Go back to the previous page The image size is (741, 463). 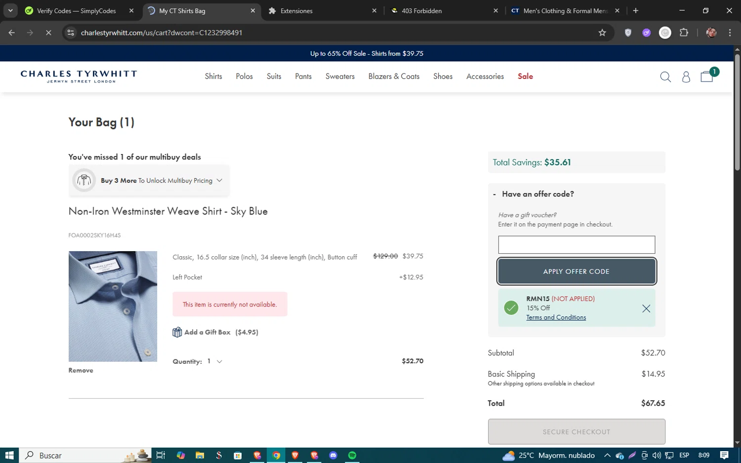coord(12,33)
